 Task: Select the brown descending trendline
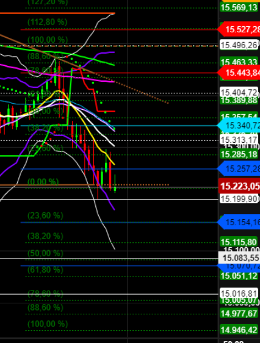(x=47, y=54)
